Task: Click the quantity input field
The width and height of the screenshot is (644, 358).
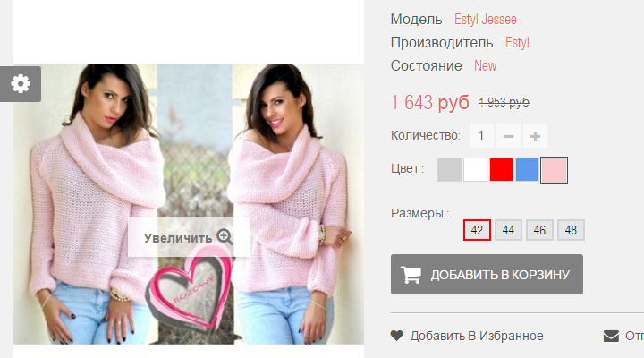Action: [481, 136]
